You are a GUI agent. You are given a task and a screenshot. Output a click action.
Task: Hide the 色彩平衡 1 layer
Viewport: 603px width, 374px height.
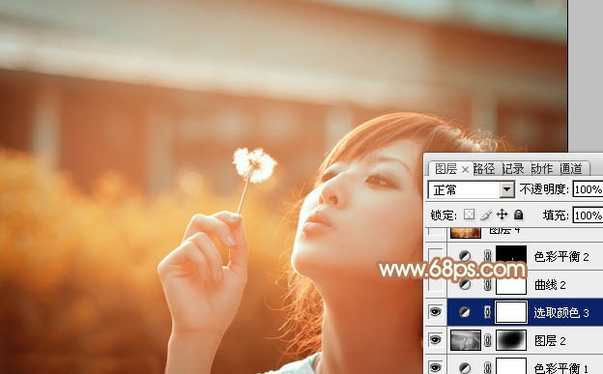435,367
